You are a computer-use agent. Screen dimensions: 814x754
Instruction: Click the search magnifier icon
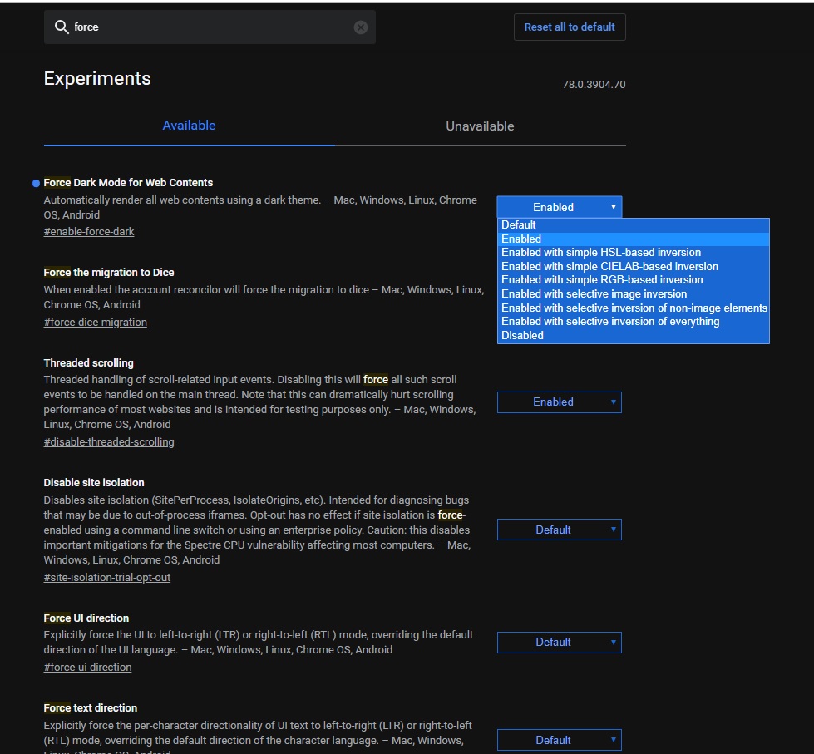click(x=62, y=27)
